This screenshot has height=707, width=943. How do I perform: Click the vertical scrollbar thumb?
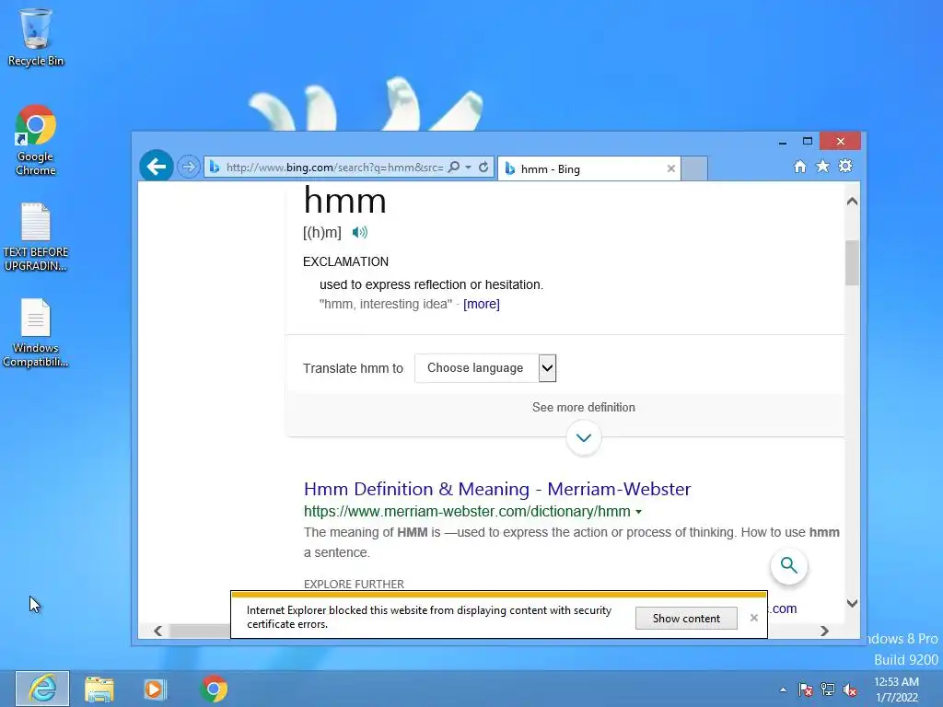pyautogui.click(x=852, y=262)
